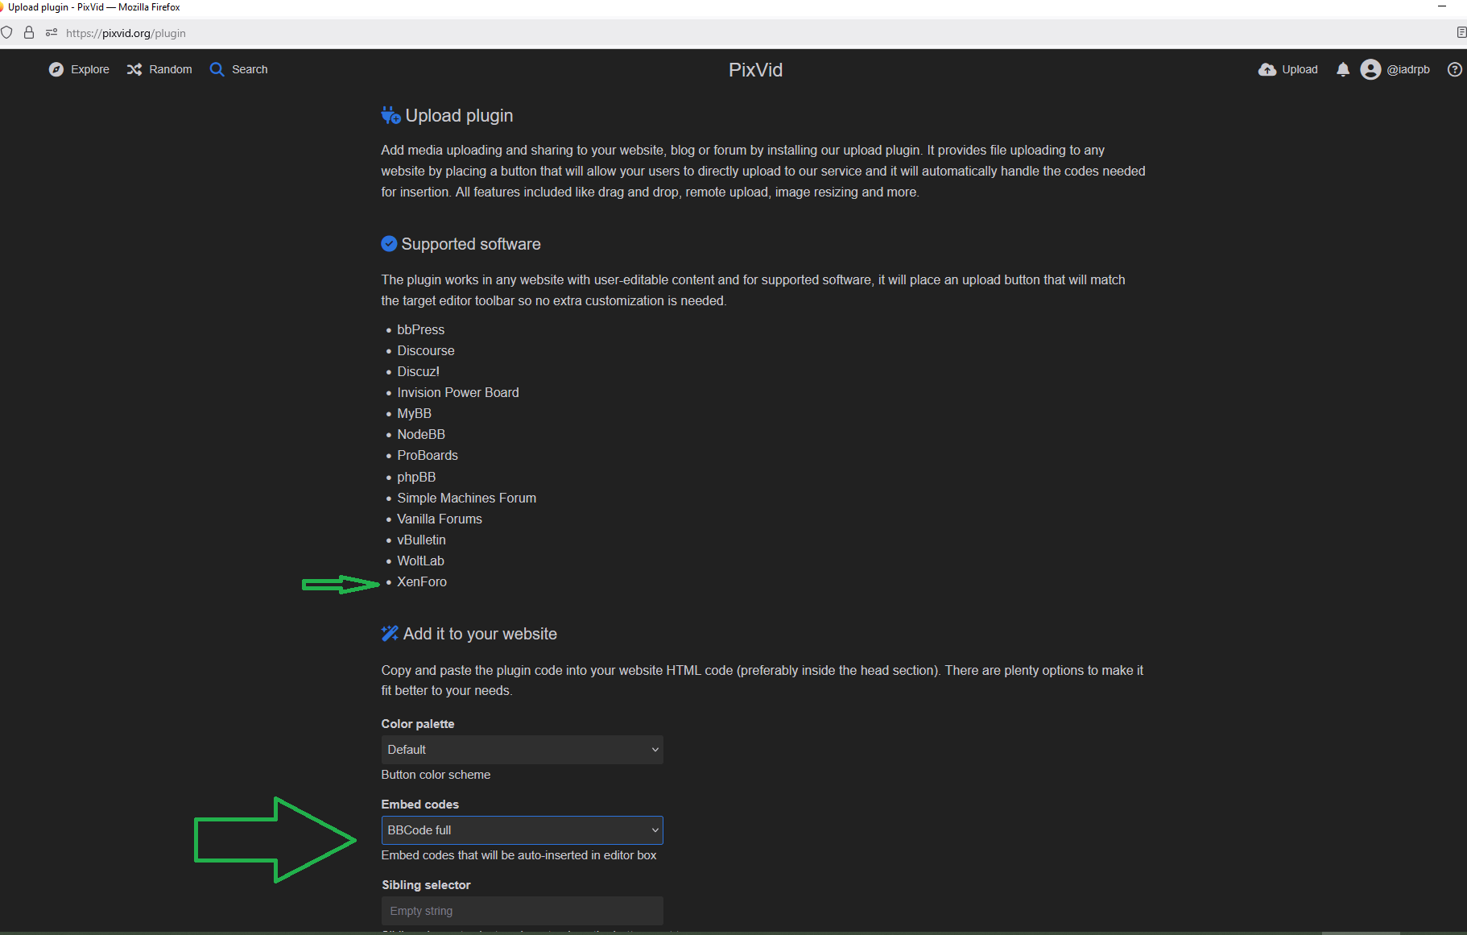The height and width of the screenshot is (935, 1467).
Task: Click the Color palette label
Action: [418, 724]
